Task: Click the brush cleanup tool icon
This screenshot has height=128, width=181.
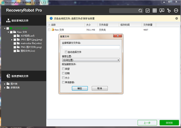Action: (x=169, y=11)
